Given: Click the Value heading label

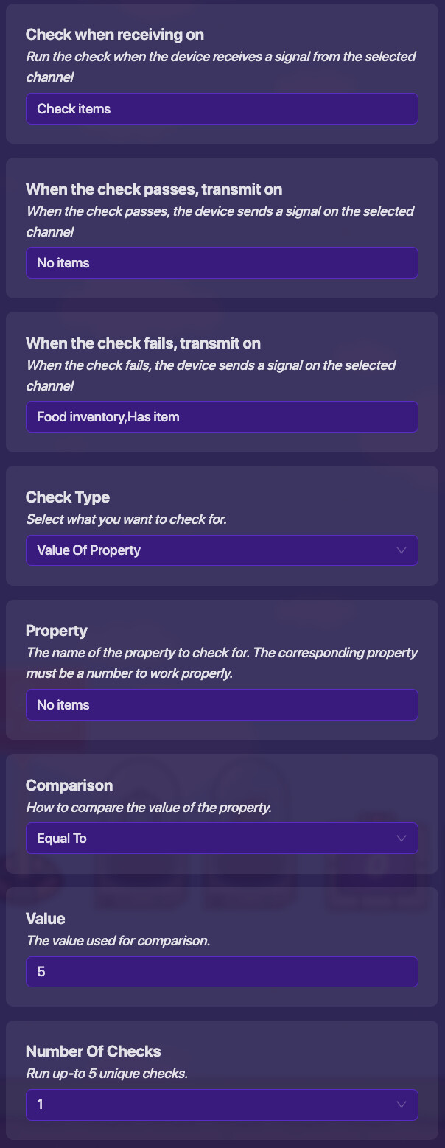Looking at the screenshot, I should pyautogui.click(x=46, y=919).
